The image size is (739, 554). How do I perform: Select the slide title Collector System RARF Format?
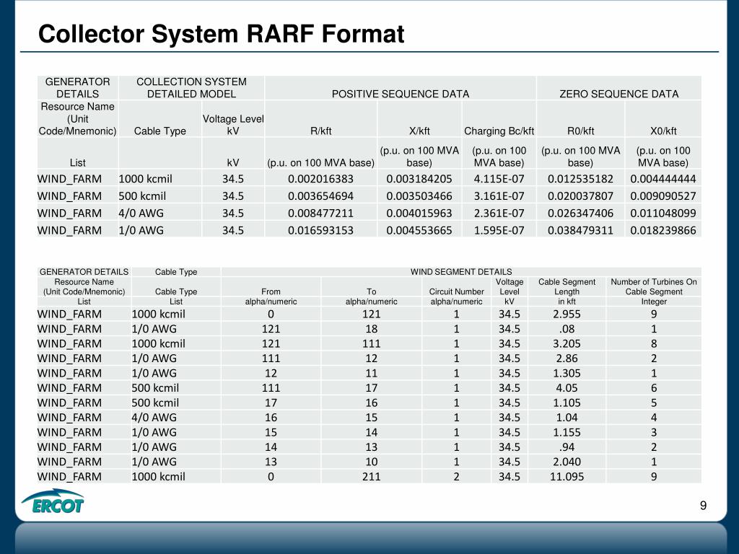tap(221, 34)
